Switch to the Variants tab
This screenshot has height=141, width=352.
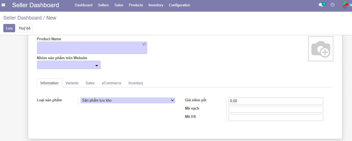72,83
